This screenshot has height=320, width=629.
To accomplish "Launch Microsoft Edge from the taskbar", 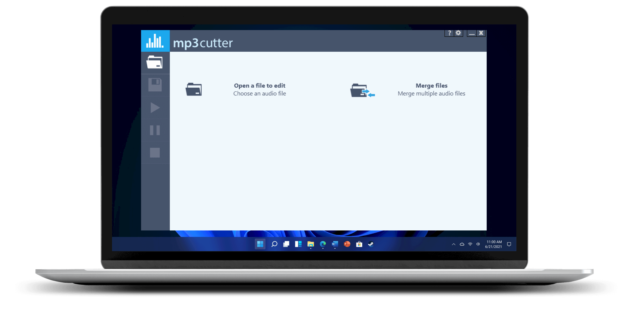I will (323, 244).
